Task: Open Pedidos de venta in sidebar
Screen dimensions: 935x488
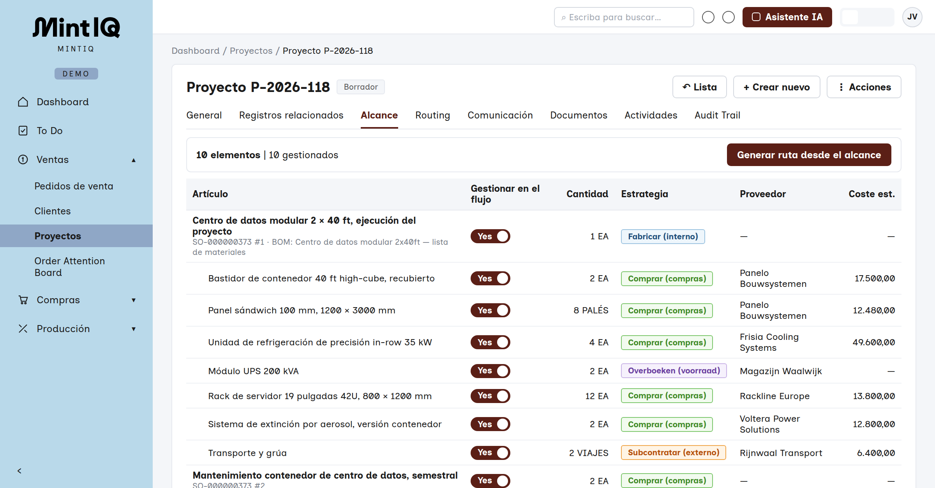Action: (x=74, y=186)
